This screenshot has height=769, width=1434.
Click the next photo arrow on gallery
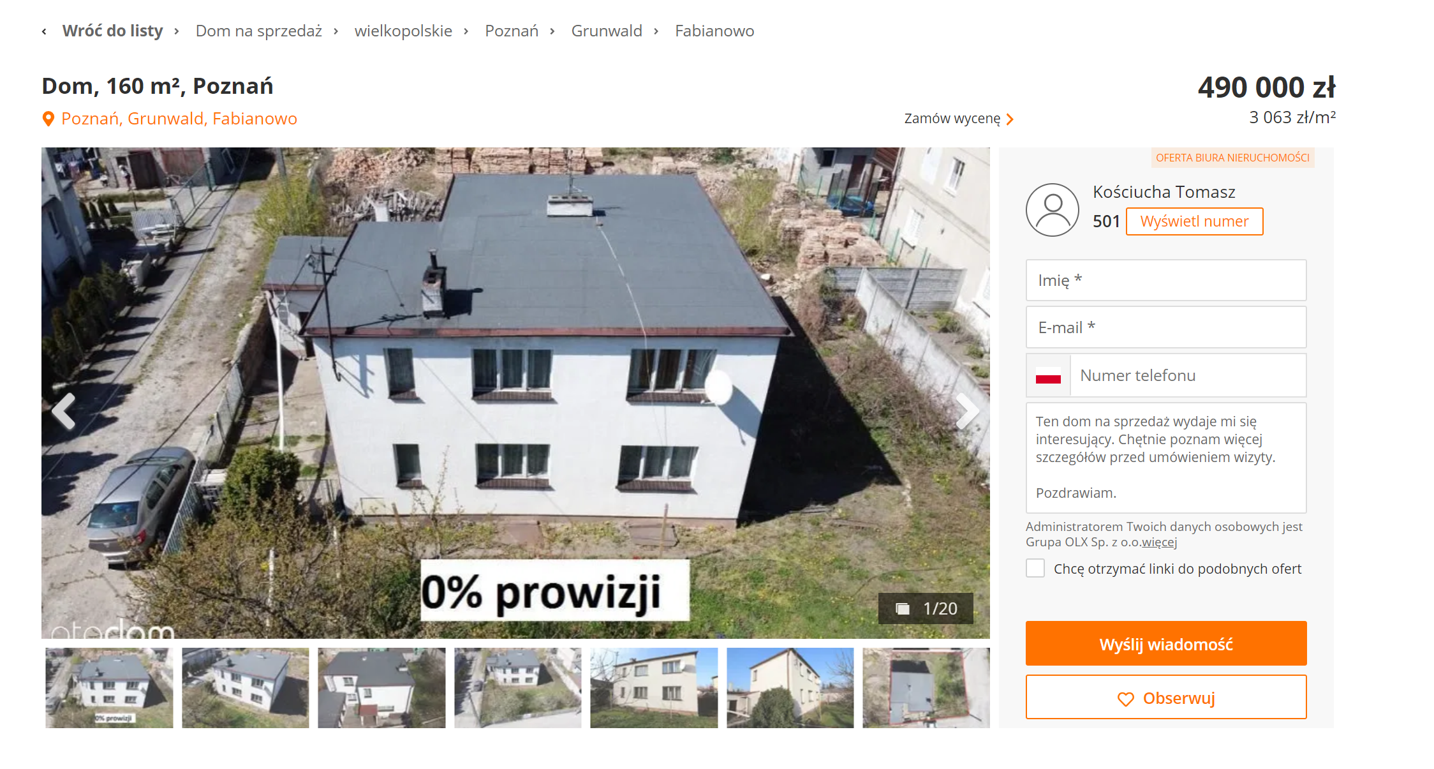(x=967, y=411)
